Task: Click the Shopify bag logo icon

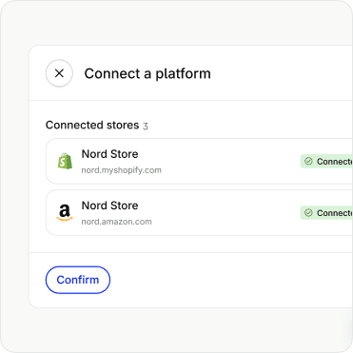Action: tap(65, 161)
